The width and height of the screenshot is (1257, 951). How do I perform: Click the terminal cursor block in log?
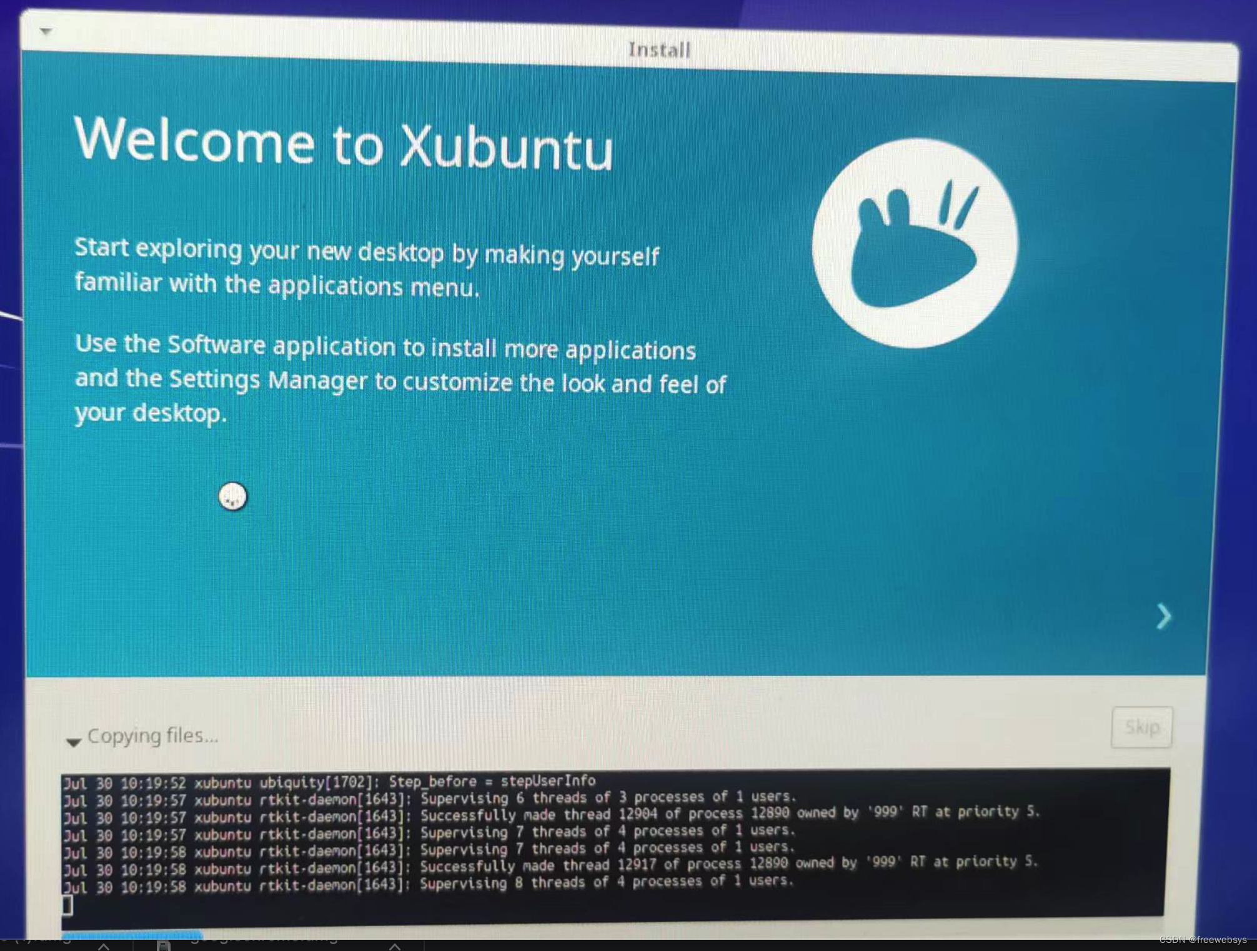pyautogui.click(x=67, y=904)
